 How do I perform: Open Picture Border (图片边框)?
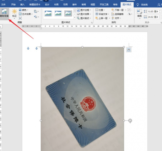point(84,10)
